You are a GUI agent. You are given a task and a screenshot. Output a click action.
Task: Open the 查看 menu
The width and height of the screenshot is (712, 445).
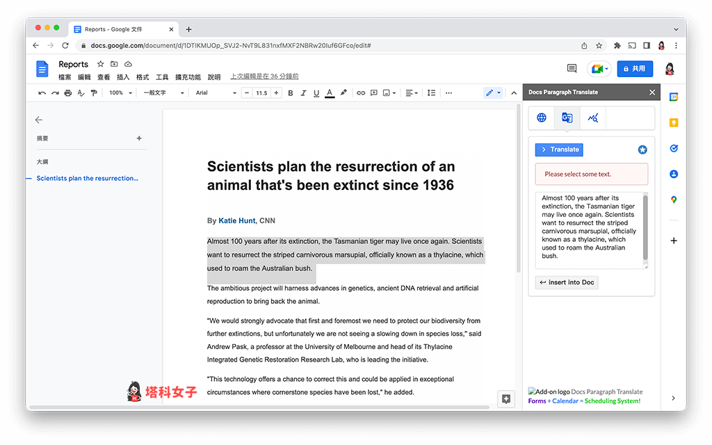click(104, 77)
